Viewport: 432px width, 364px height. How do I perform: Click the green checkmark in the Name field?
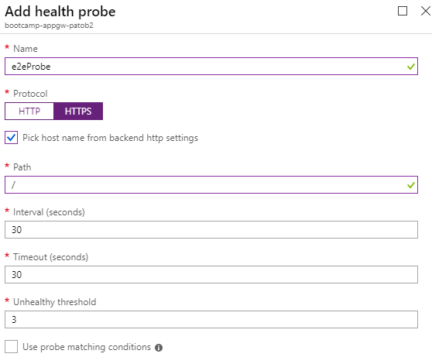411,67
